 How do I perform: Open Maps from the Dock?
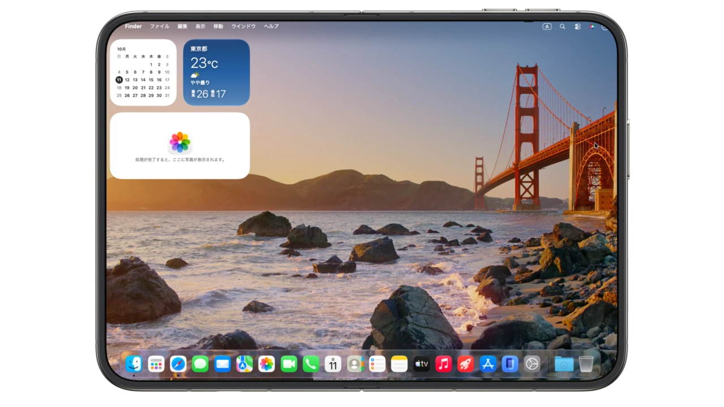point(244,364)
